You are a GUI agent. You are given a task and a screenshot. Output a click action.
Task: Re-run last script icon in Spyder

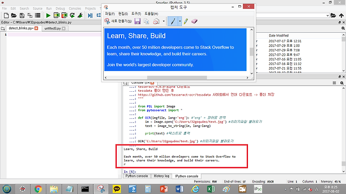pyautogui.click(x=72, y=15)
